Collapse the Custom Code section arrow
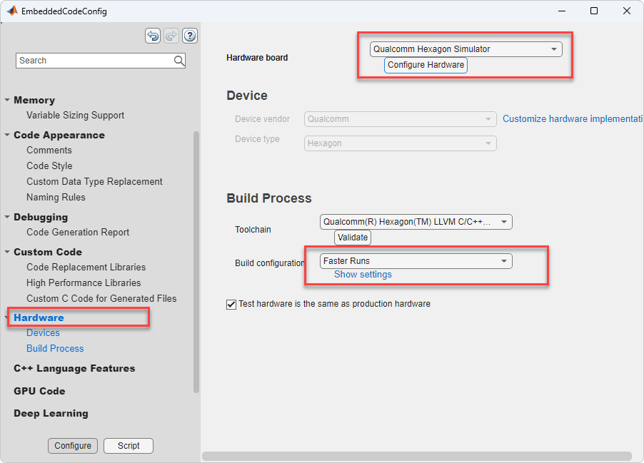The image size is (644, 463). [7, 253]
